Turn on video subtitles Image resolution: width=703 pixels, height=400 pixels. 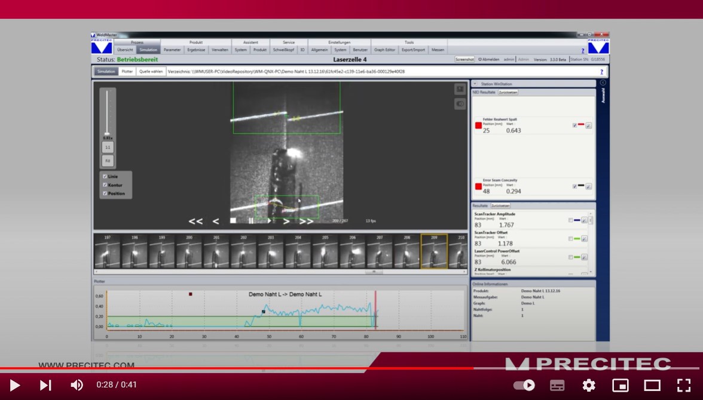[x=557, y=385]
